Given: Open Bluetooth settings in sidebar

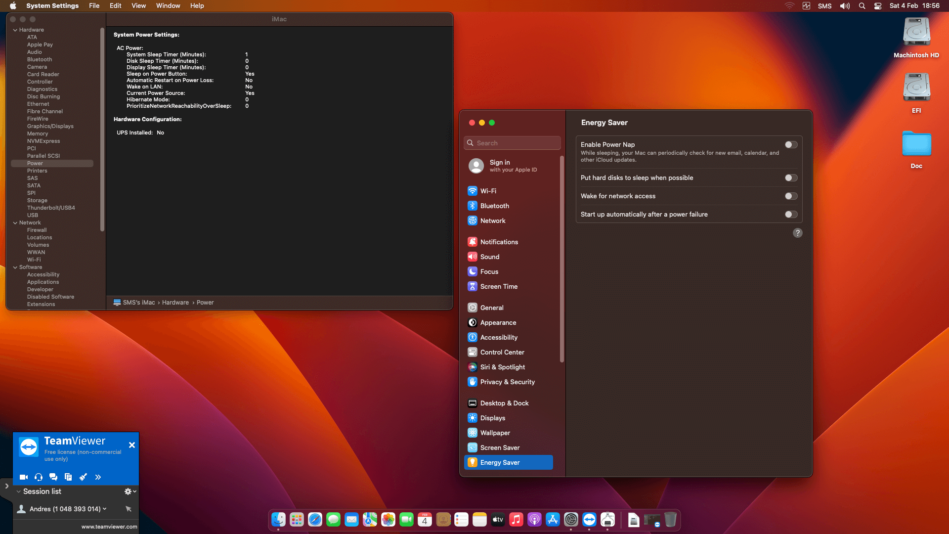Looking at the screenshot, I should pyautogui.click(x=494, y=206).
